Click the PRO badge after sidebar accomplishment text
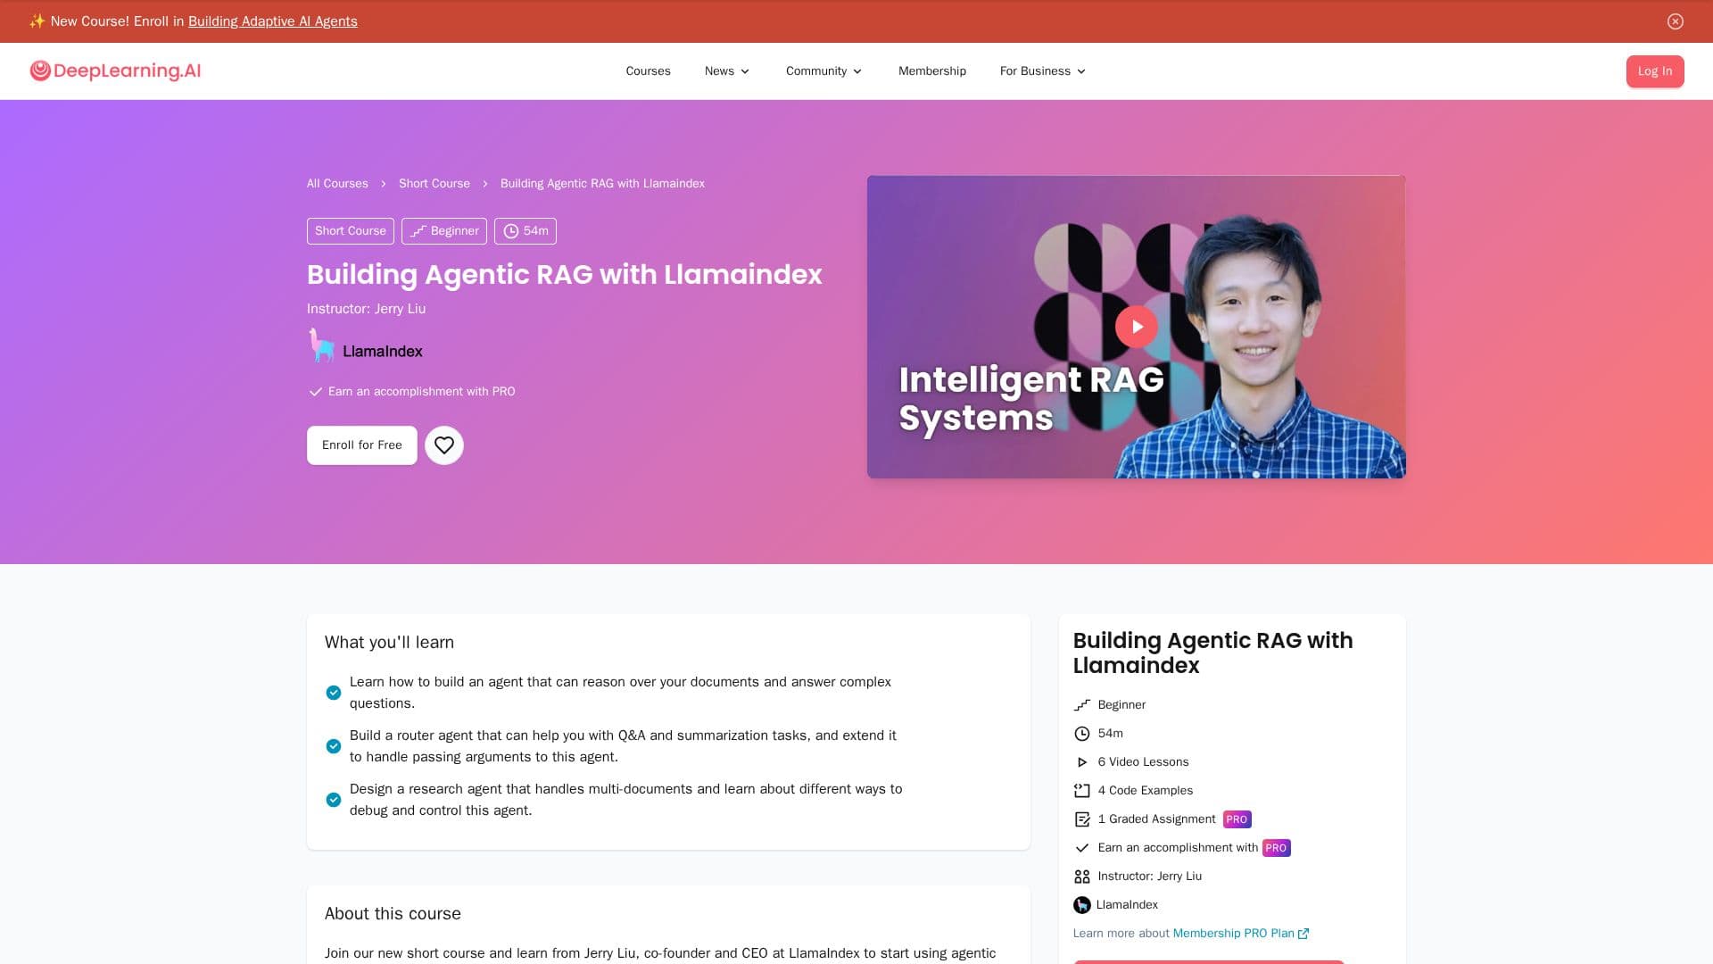 [x=1276, y=848]
